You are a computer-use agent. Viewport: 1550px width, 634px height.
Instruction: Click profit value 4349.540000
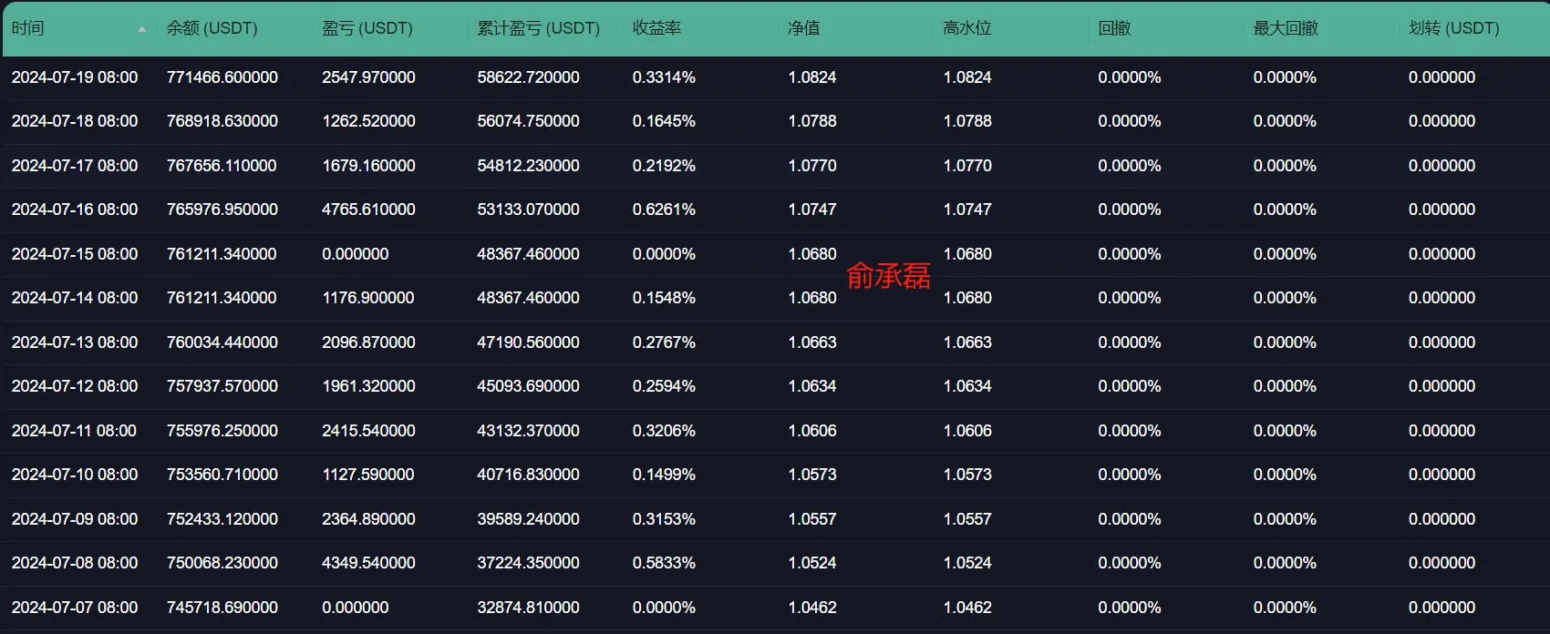point(368,563)
